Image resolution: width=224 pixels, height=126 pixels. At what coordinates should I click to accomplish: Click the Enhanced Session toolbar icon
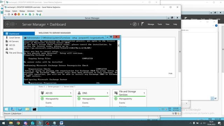[x=37, y=14]
